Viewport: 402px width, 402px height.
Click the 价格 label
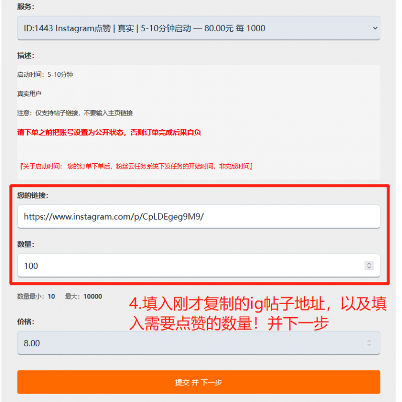pos(26,322)
